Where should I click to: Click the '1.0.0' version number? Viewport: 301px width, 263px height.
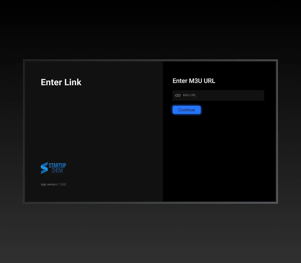click(62, 185)
